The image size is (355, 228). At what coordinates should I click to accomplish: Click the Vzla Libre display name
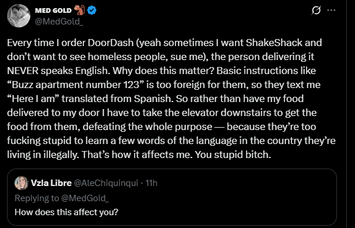51,183
